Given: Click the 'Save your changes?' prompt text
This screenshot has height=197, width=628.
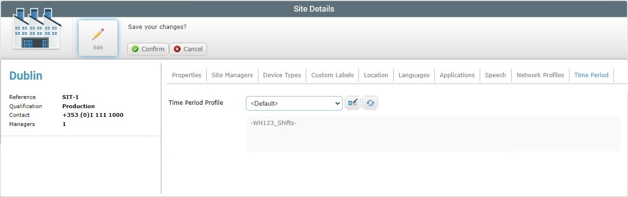Looking at the screenshot, I should click(x=157, y=27).
